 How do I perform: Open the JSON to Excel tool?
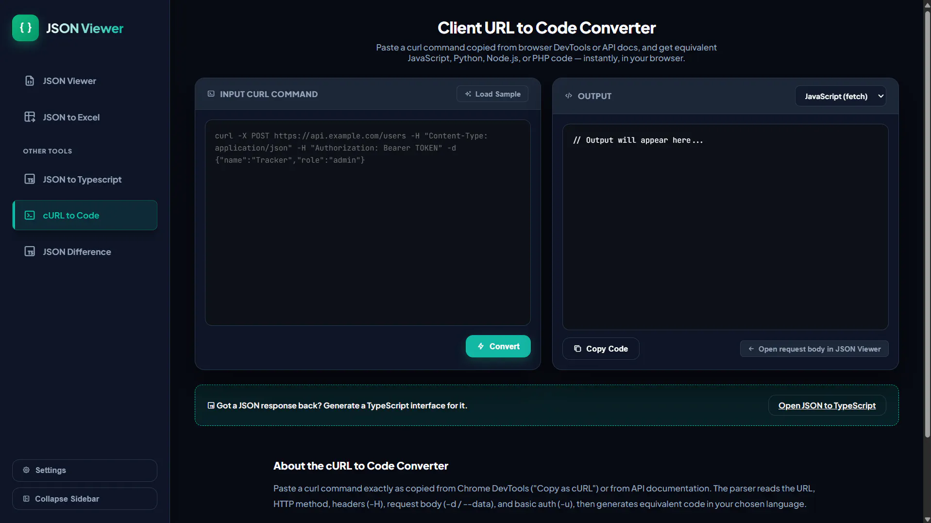(85, 117)
